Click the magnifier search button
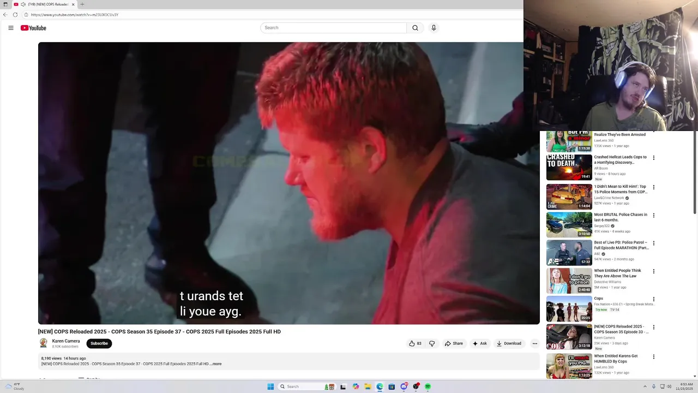Screen dimensions: 698x393 415,28
